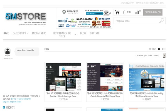The image size is (167, 111).
Task: Open Hospedagem de Sites menu item
Action: pos(62,35)
